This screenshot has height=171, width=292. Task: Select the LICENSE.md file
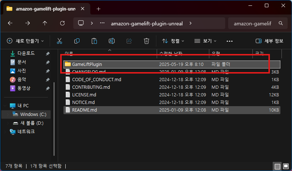[172, 95]
